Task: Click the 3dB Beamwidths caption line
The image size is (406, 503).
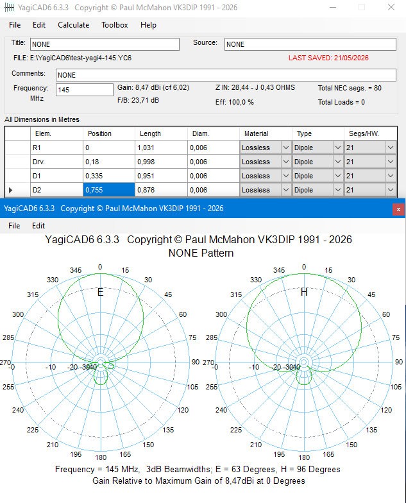Action: pyautogui.click(x=198, y=470)
